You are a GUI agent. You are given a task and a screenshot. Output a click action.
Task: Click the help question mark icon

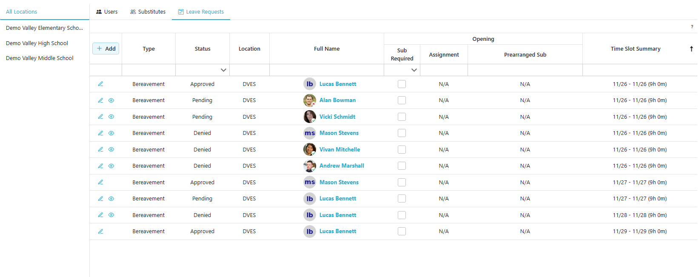[x=691, y=27]
